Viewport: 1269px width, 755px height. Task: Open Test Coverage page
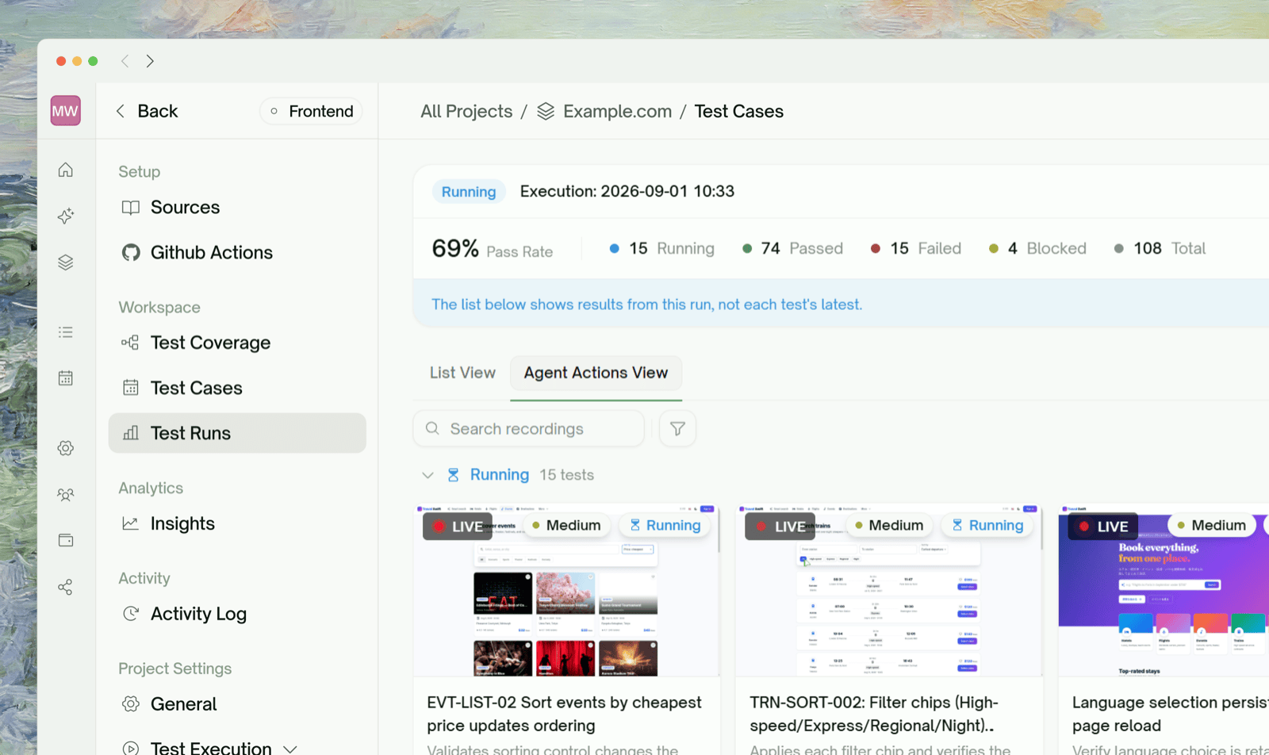(x=237, y=343)
